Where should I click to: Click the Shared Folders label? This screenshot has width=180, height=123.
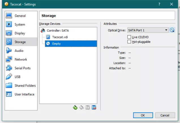(x=25, y=86)
